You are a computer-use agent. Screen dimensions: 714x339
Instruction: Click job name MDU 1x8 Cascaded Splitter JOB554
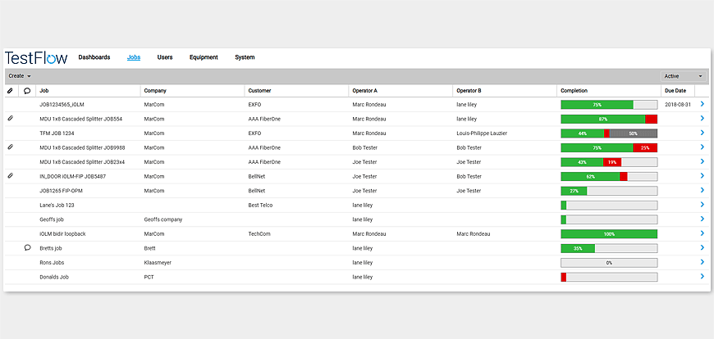coord(81,119)
